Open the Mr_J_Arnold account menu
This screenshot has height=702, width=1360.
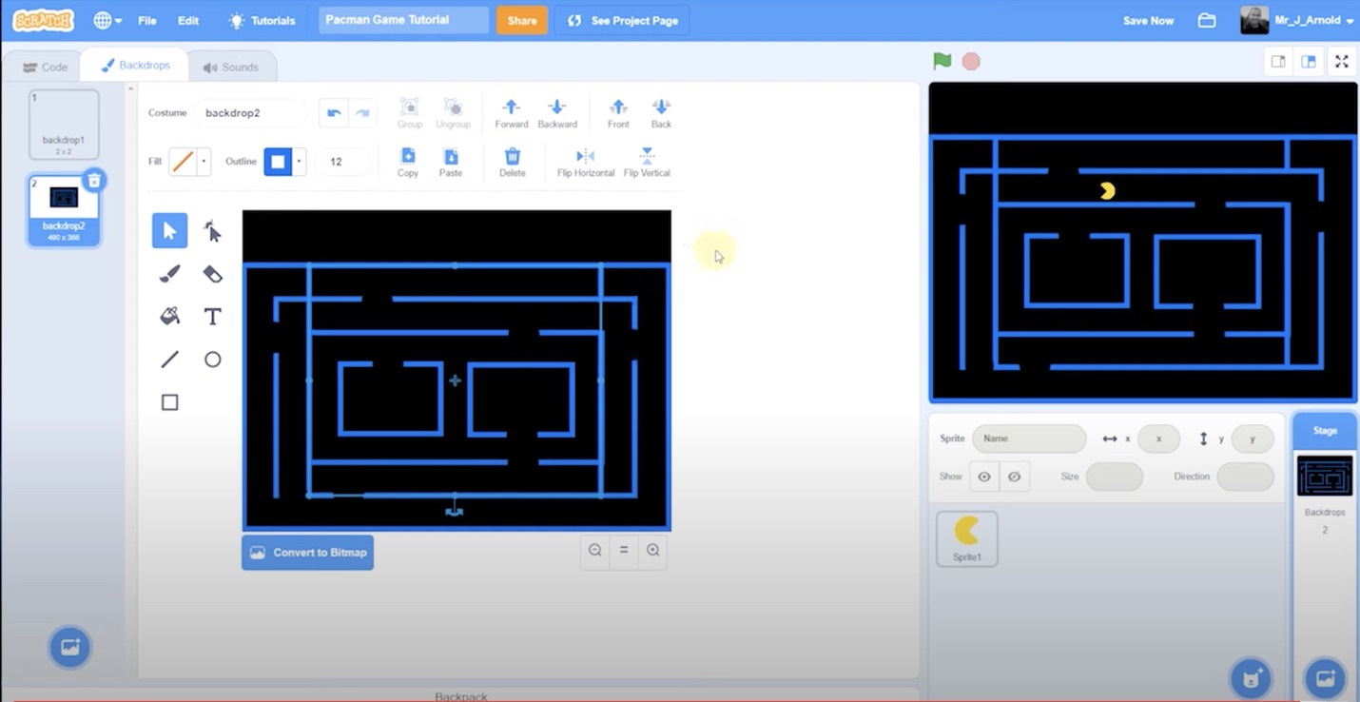(x=1297, y=20)
